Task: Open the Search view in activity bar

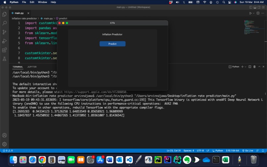Action: point(4,23)
